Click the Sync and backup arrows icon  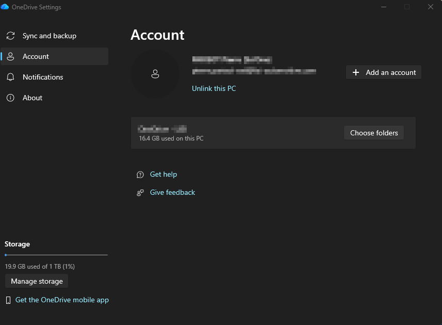pos(10,36)
